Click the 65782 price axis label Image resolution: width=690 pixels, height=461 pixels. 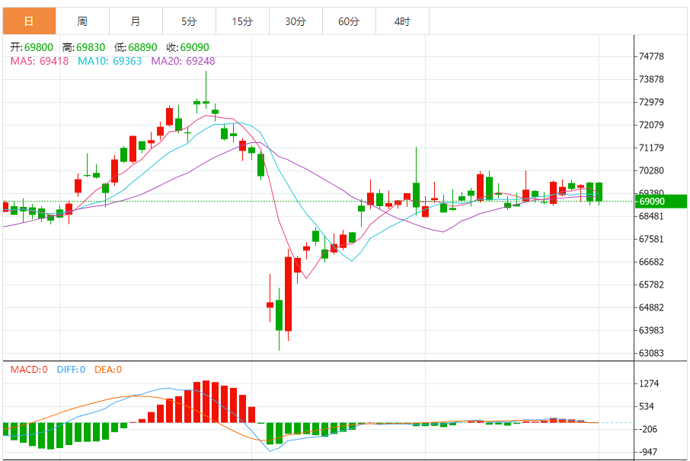click(x=651, y=285)
